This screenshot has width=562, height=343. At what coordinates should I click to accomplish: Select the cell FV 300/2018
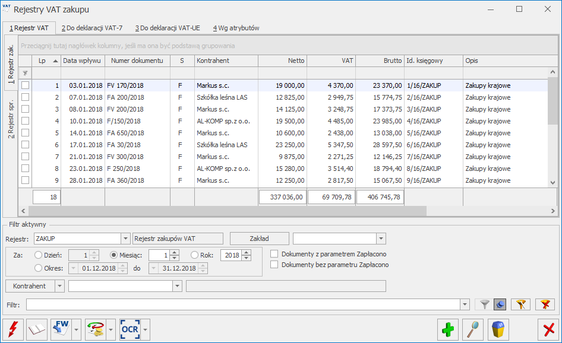pyautogui.click(x=137, y=157)
